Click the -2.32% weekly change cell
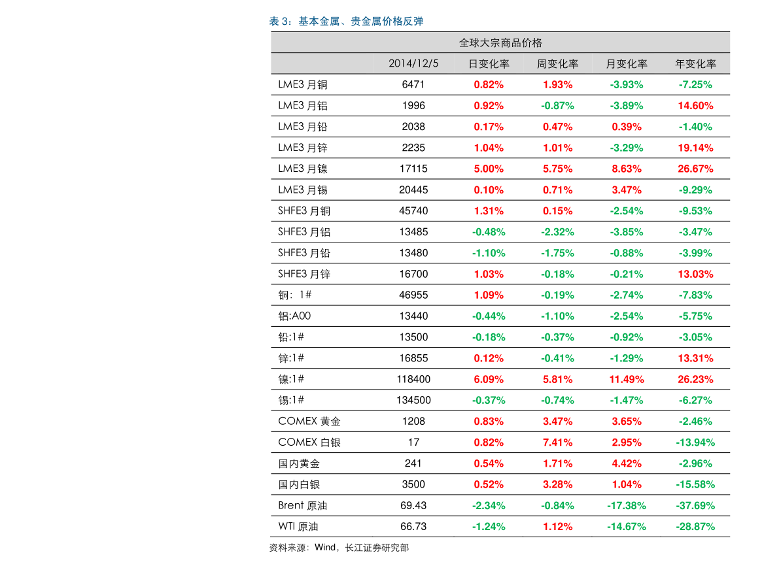This screenshot has width=779, height=566. [x=557, y=232]
